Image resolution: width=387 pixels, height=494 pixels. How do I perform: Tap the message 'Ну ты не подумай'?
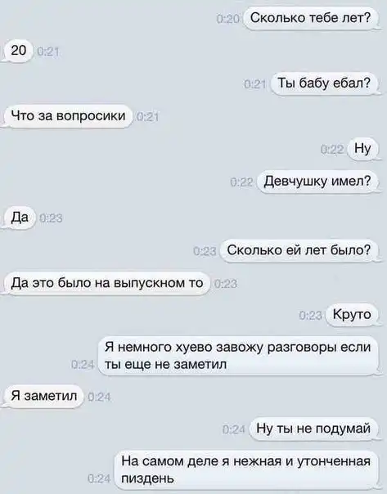coord(313,429)
